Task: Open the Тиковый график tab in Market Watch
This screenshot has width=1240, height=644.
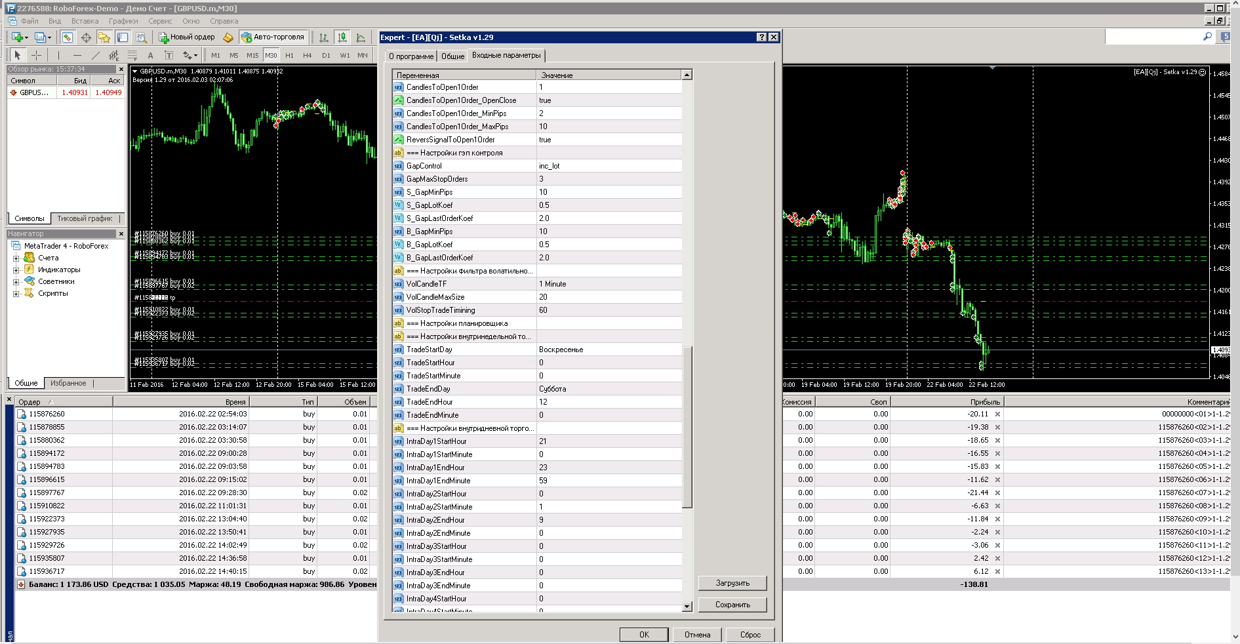Action: 85,218
